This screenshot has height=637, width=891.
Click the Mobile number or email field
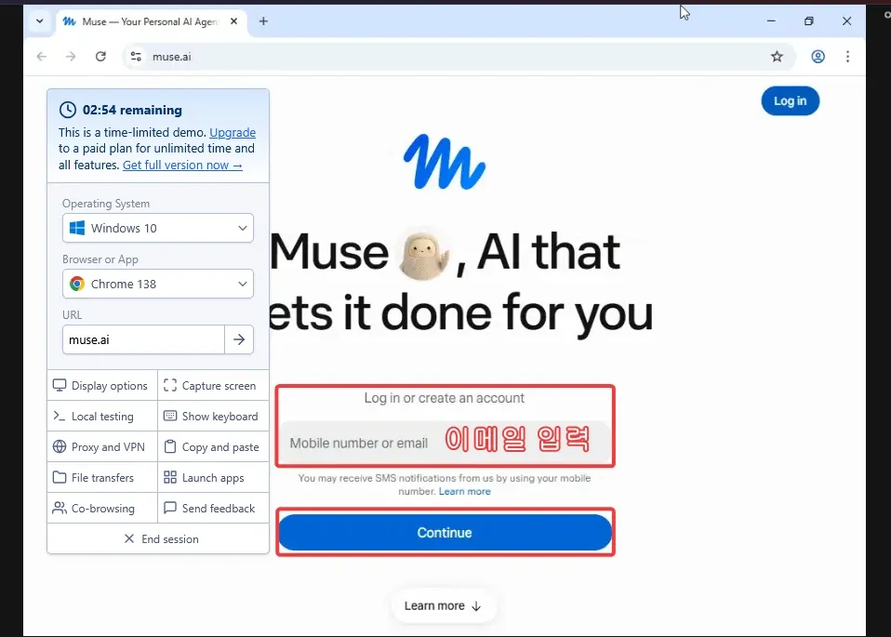[x=445, y=443]
